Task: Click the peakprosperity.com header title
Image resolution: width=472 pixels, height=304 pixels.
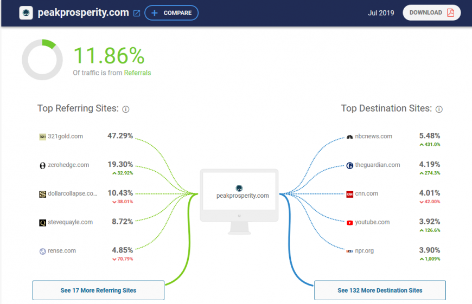Action: coord(84,12)
